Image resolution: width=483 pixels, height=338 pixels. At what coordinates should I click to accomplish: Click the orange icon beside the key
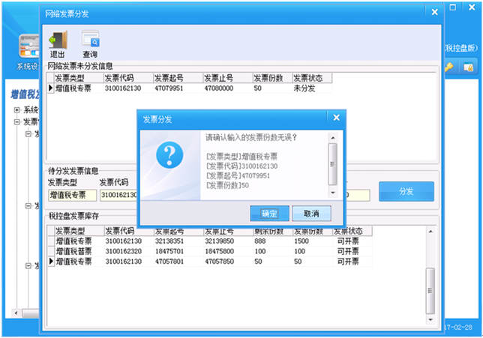(466, 67)
